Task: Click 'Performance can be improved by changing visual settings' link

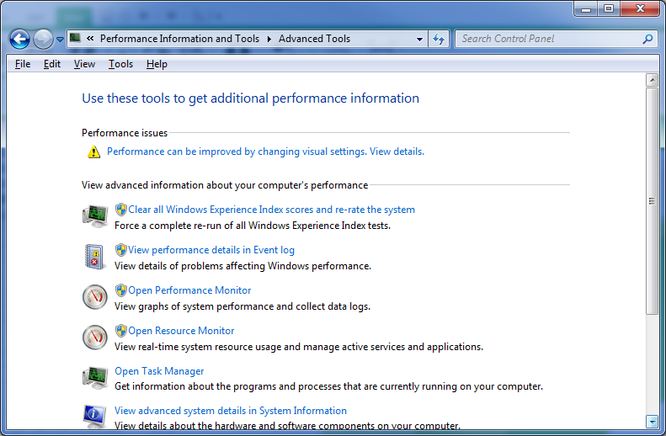Action: click(236, 152)
